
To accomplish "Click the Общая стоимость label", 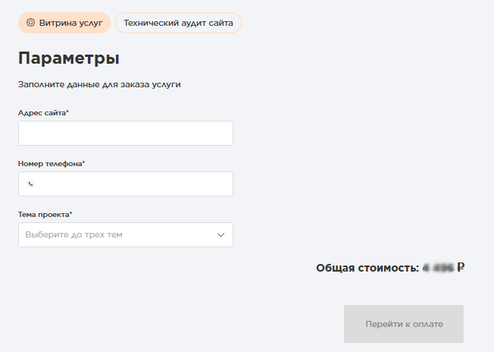I will pyautogui.click(x=367, y=268).
